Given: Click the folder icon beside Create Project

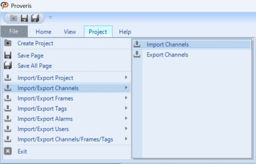Looking at the screenshot, I should pyautogui.click(x=8, y=43).
